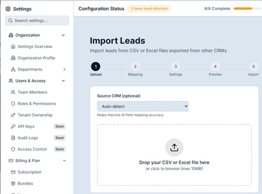Collapse the Users & Access section chevron
Screen dimensions: 262x194
[x=63, y=81]
